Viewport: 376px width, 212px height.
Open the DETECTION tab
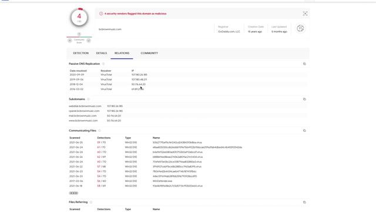click(x=81, y=53)
